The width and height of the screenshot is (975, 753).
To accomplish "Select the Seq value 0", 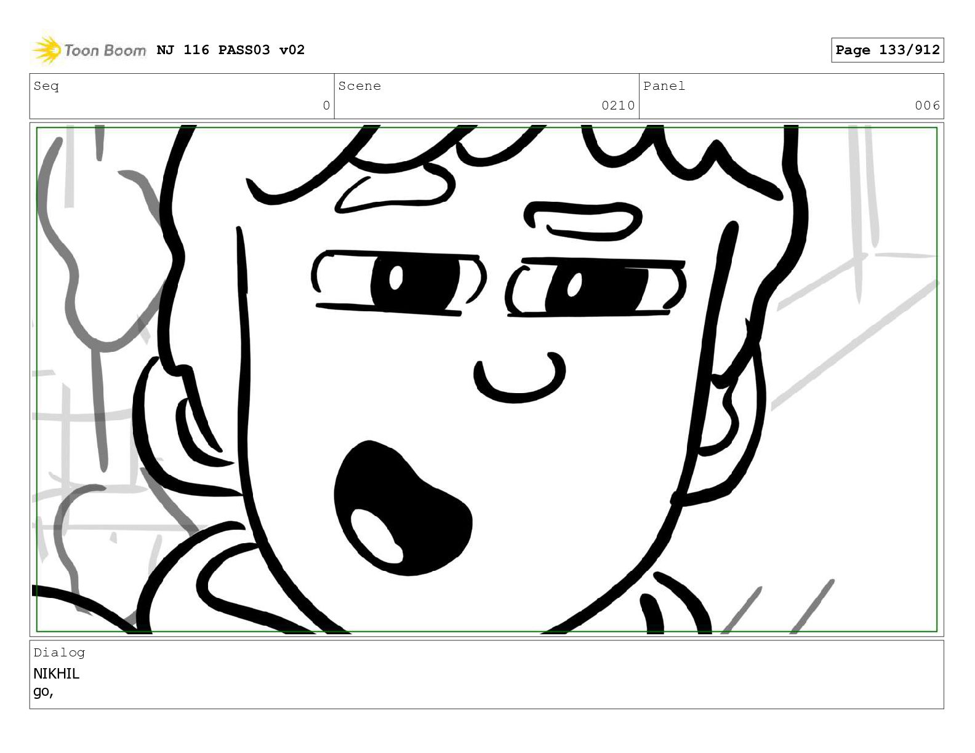I will pyautogui.click(x=326, y=105).
